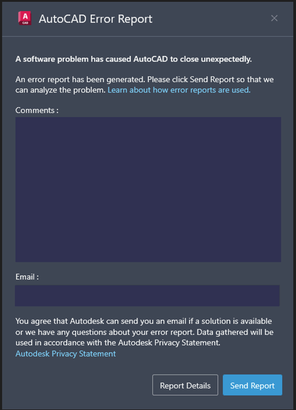Close the AutoCAD Error Report dialog
Screen dimensions: 296x410
click(x=274, y=19)
